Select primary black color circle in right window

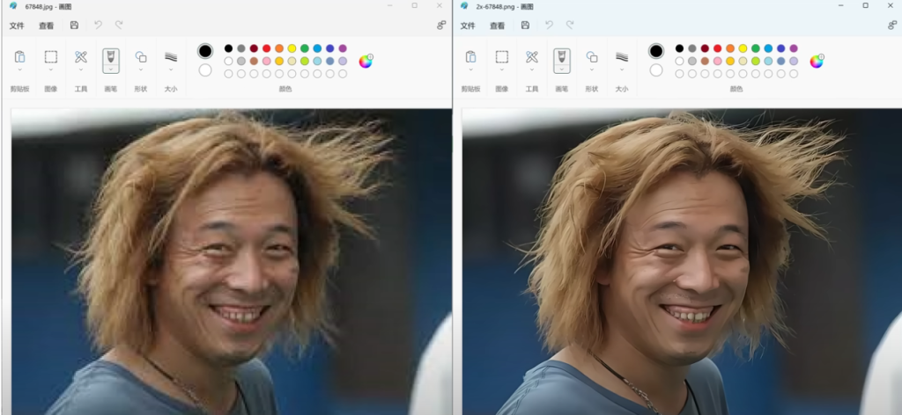[x=656, y=51]
